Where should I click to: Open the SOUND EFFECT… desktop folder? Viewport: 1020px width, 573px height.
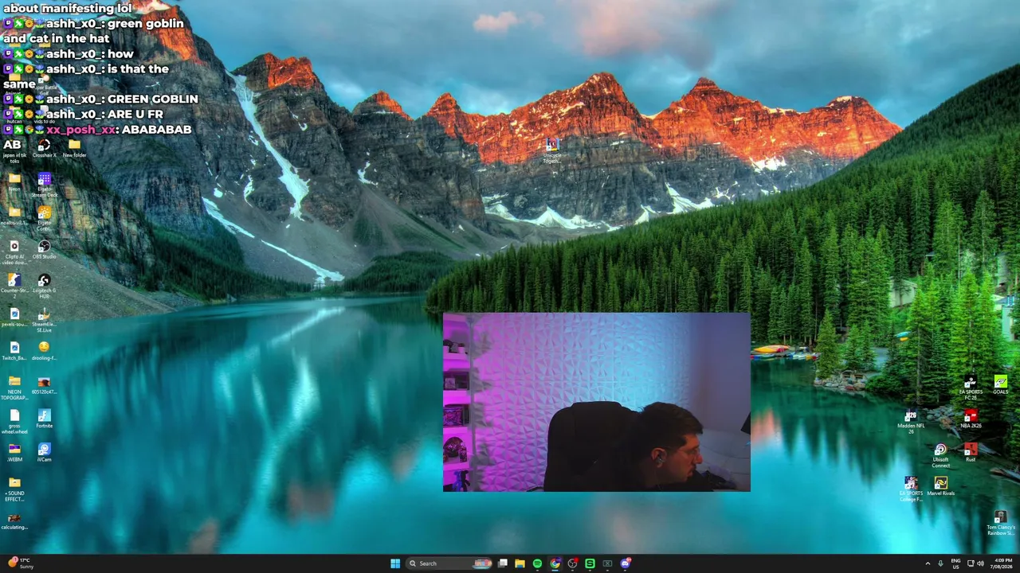tap(14, 489)
